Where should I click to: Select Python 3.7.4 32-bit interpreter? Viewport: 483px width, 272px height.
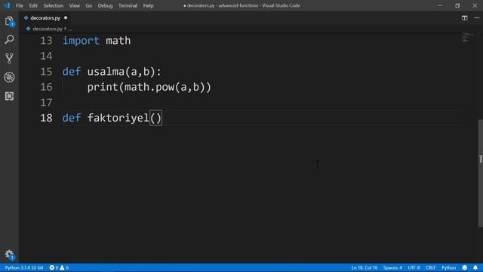[24, 267]
